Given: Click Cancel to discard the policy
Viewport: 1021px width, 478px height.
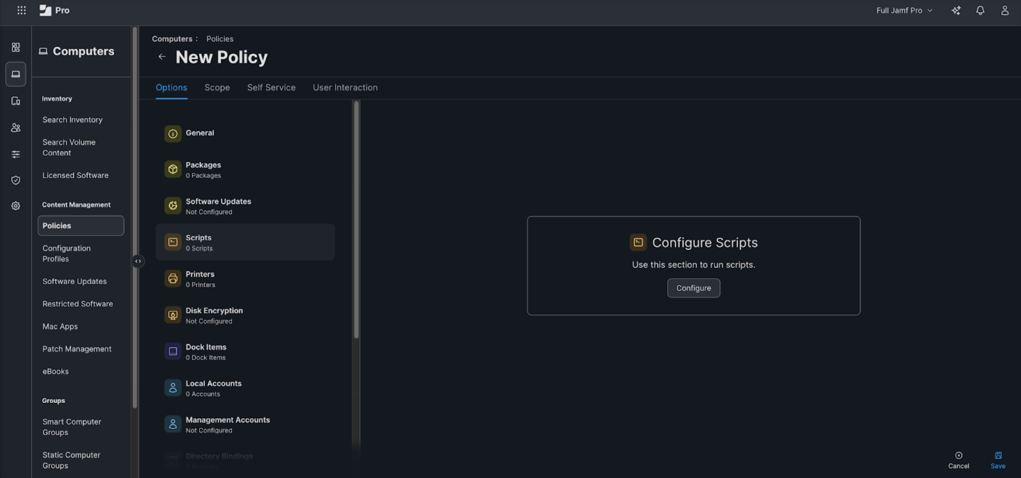Looking at the screenshot, I should click(x=958, y=460).
